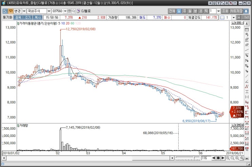Switch to 분 minute period
The image size is (252, 167).
195,11
